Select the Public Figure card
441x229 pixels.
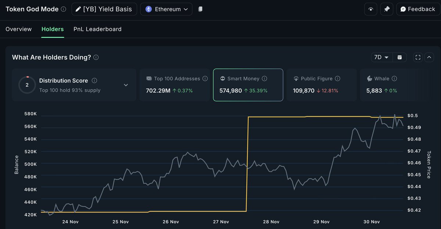click(x=322, y=85)
